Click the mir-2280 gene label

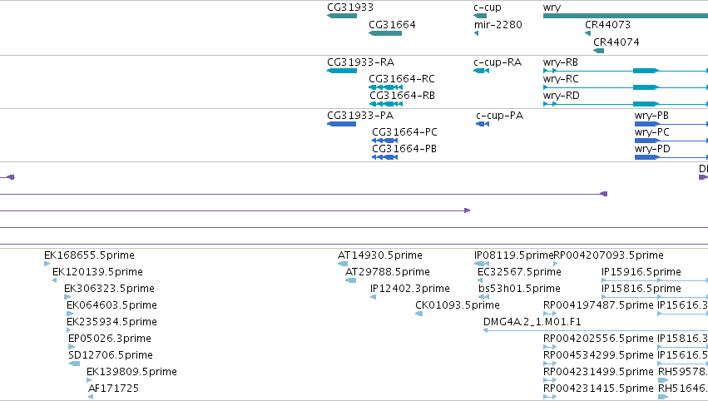click(x=498, y=25)
